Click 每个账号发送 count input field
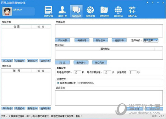 pos(107,72)
